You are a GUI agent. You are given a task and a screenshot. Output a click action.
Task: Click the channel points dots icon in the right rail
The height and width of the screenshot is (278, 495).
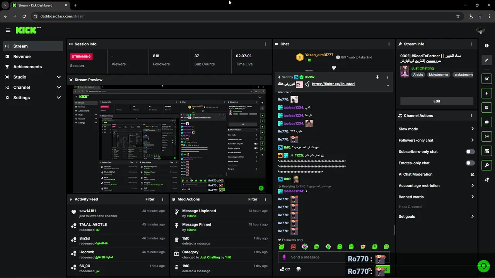tap(486, 180)
